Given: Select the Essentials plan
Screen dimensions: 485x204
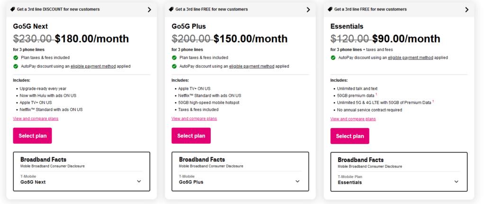Looking at the screenshot, I should [x=350, y=136].
